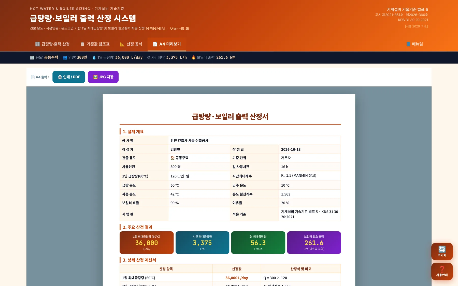Click the 사용인원 value 300 명
The image size is (458, 286).
coord(176,167)
